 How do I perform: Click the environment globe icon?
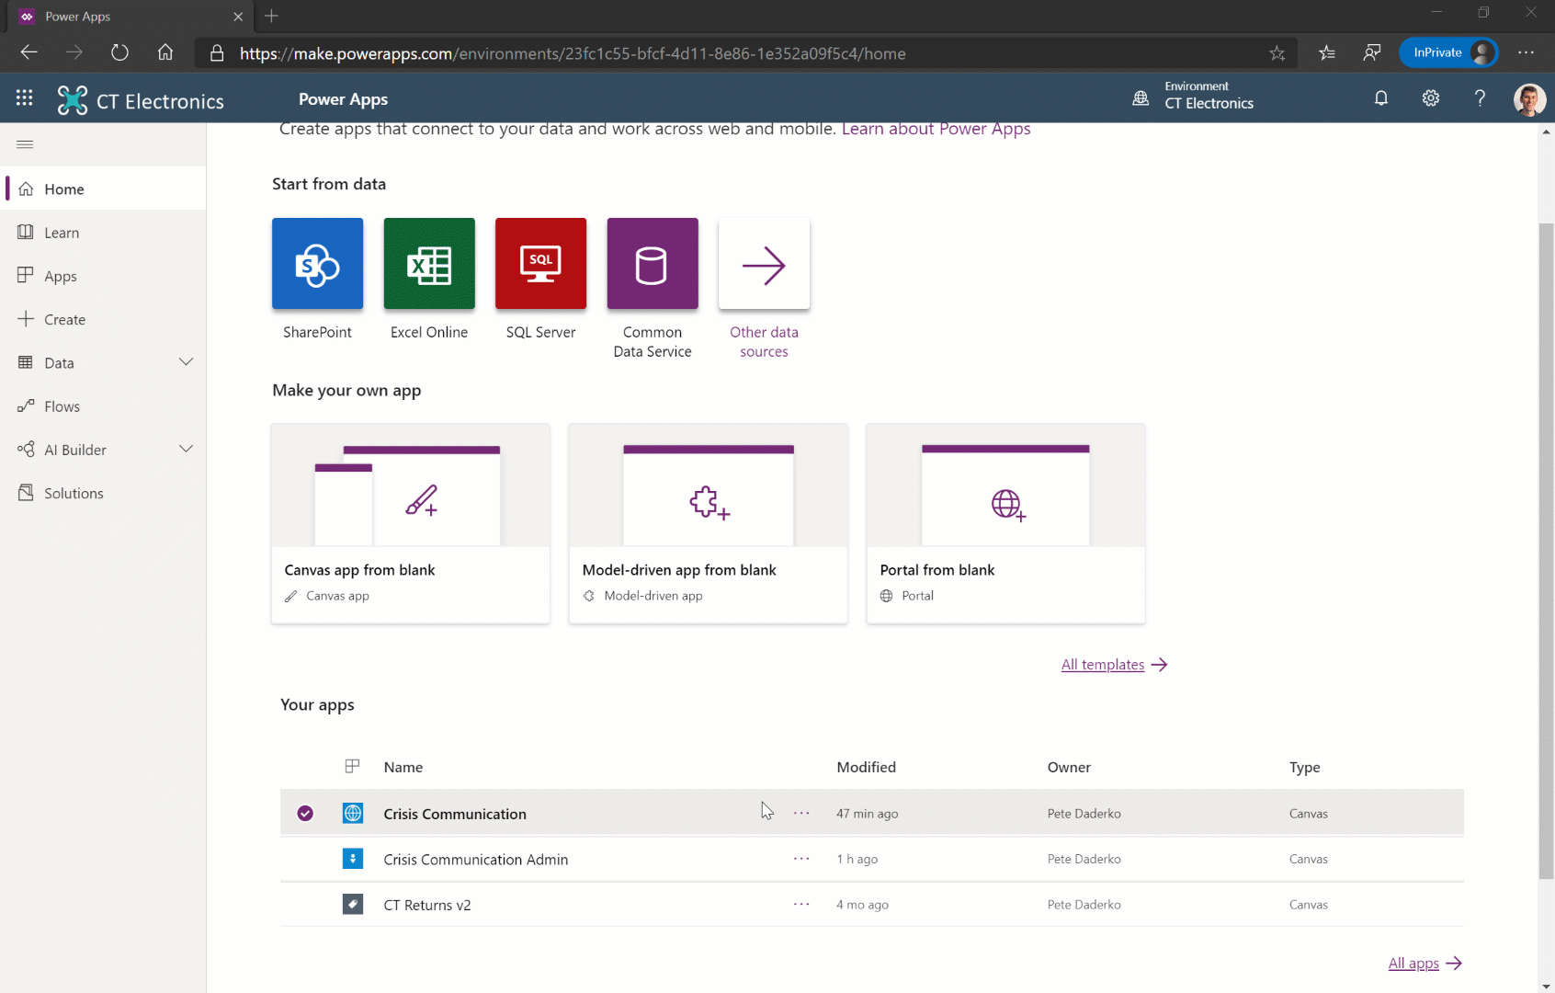(x=1141, y=98)
